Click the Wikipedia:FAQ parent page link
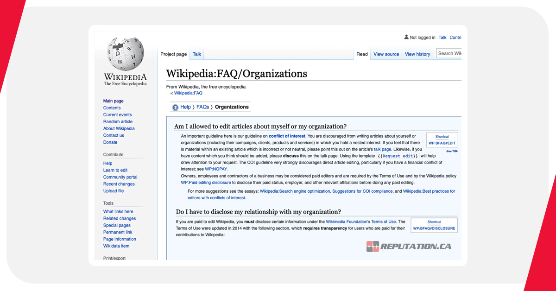Image resolution: width=556 pixels, height=291 pixels. [188, 93]
